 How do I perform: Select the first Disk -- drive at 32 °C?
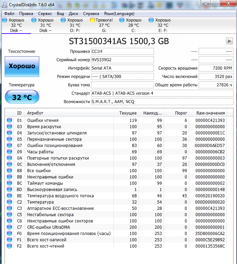click(x=16, y=25)
